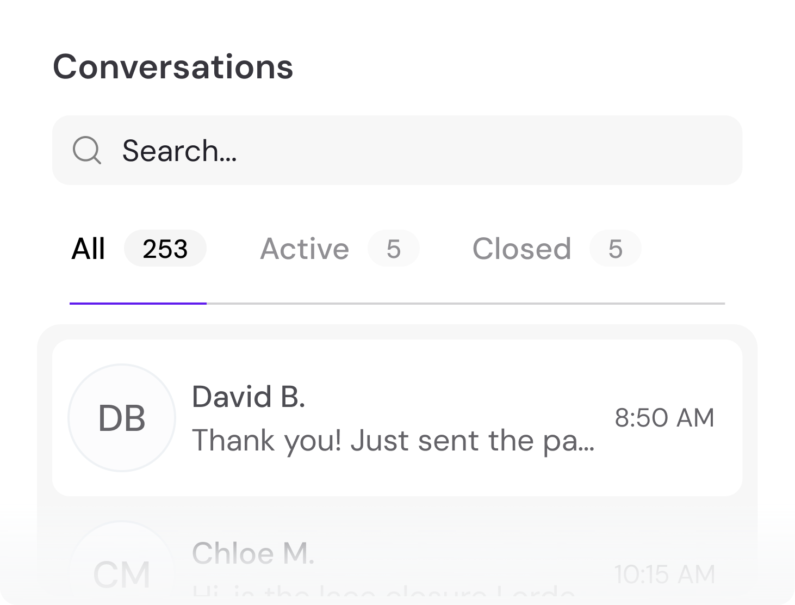Open the David B. contact name
This screenshot has width=795, height=605.
tap(249, 397)
